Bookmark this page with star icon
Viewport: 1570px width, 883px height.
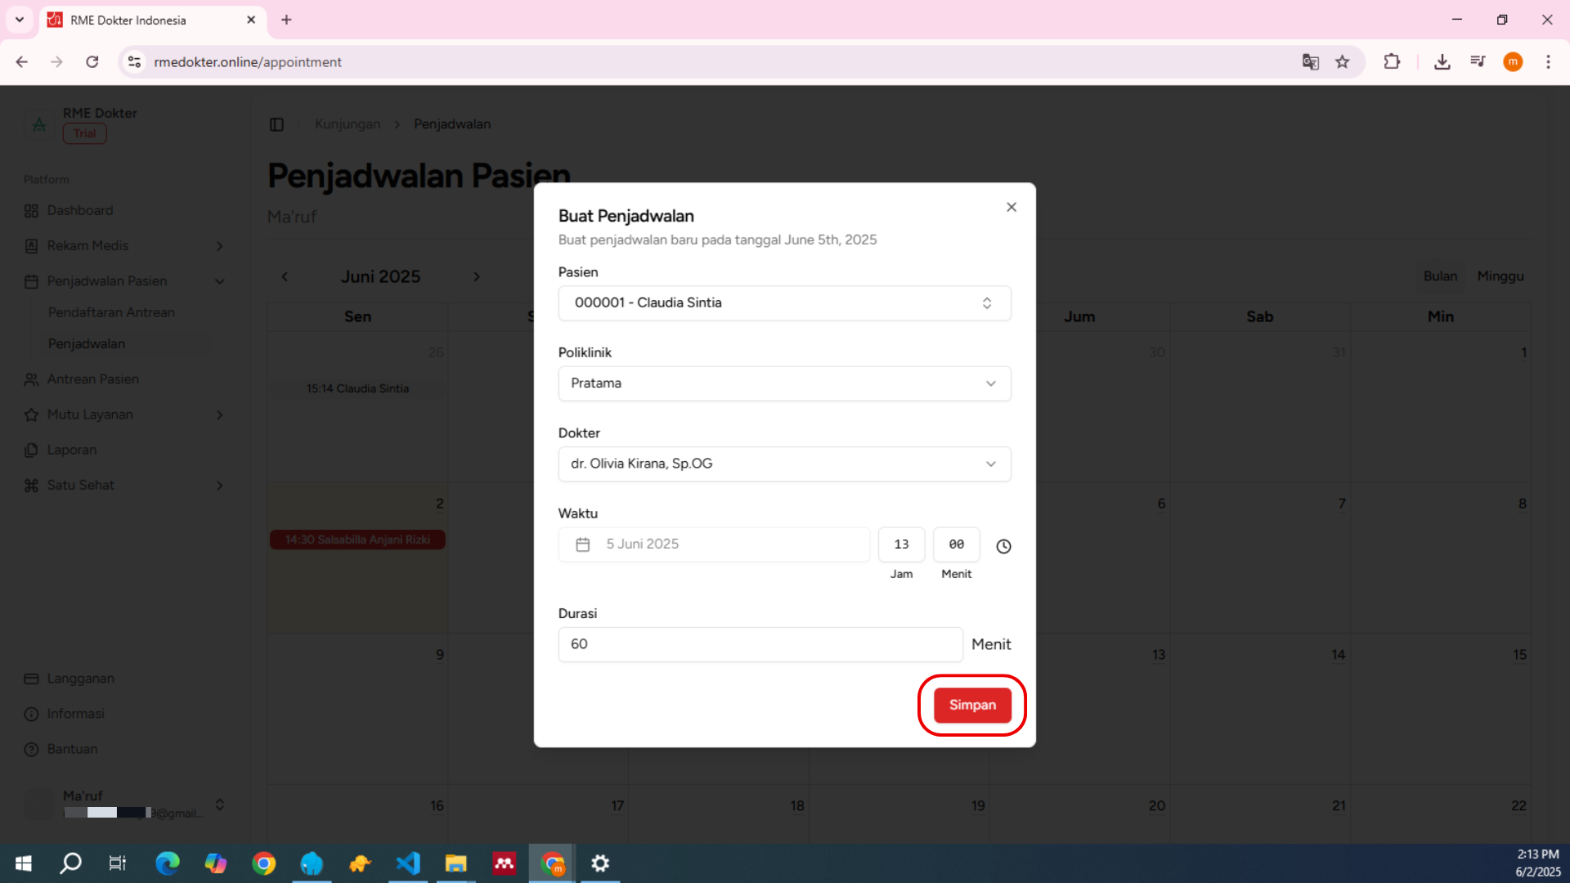point(1342,62)
